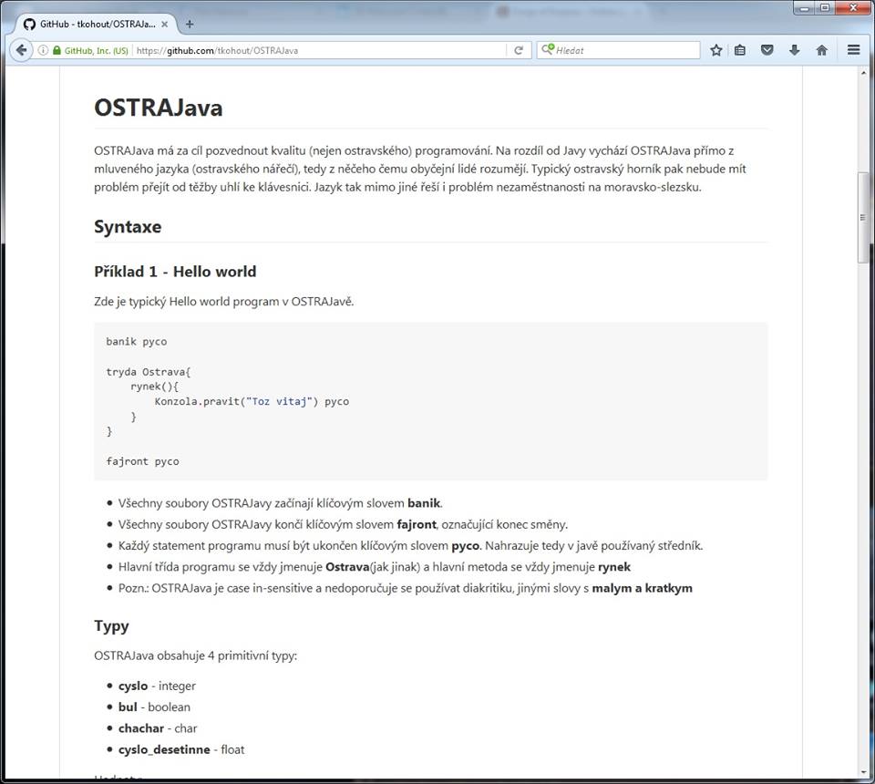Image resolution: width=875 pixels, height=784 pixels.
Task: Show bookmarks list icon in toolbar
Action: (x=740, y=50)
